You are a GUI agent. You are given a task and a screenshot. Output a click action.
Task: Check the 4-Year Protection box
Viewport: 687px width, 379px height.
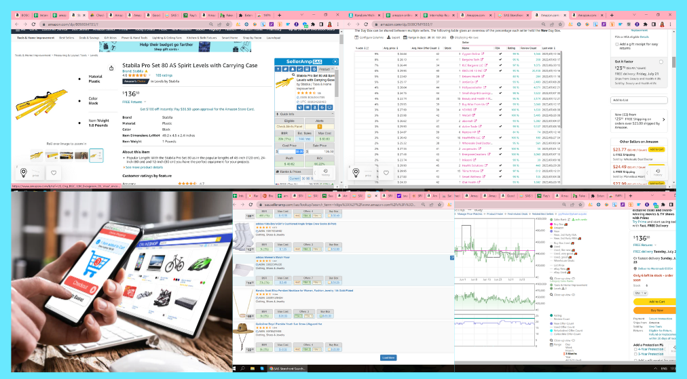635,349
